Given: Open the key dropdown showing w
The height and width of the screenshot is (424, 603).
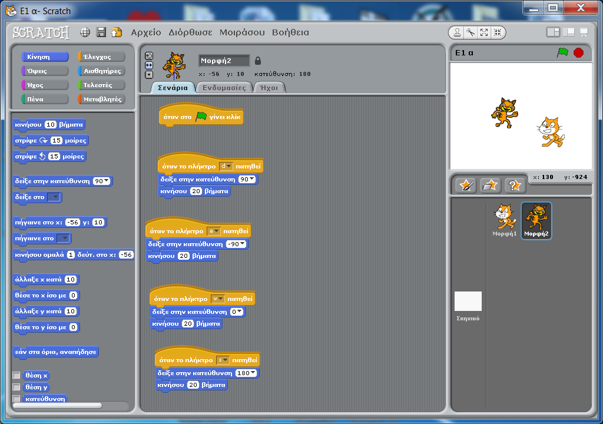Looking at the screenshot, I should 218,299.
